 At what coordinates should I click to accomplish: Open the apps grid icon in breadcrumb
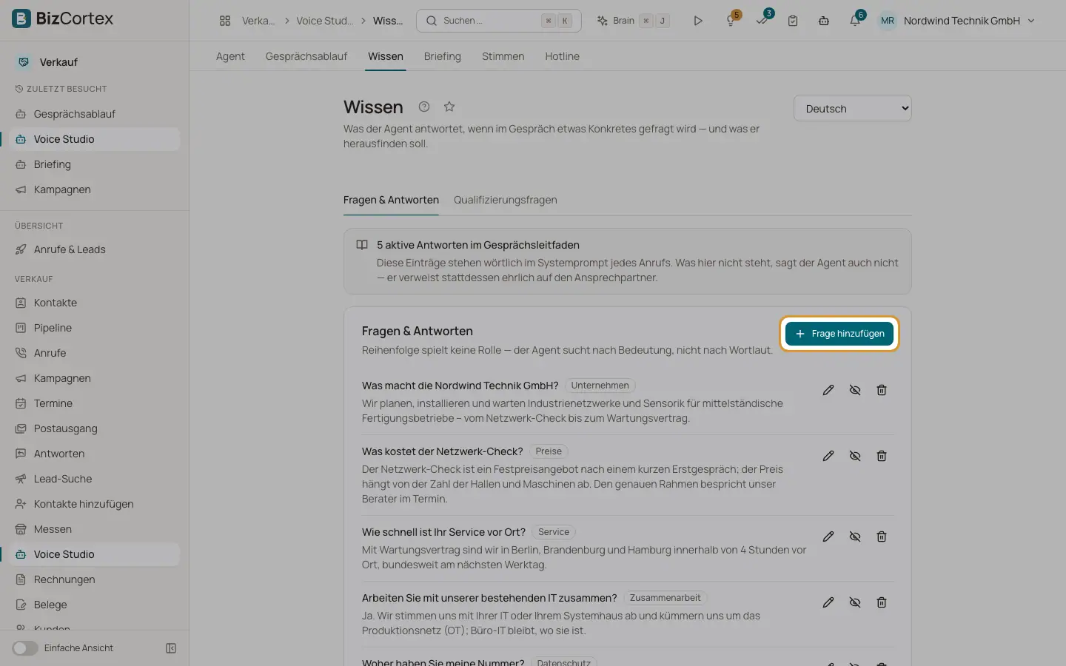(225, 21)
